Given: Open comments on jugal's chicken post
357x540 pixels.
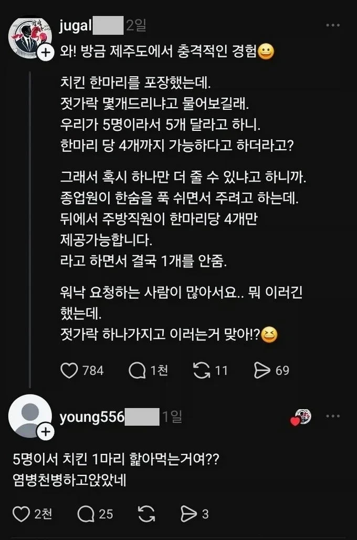Looking at the screenshot, I should [x=137, y=370].
